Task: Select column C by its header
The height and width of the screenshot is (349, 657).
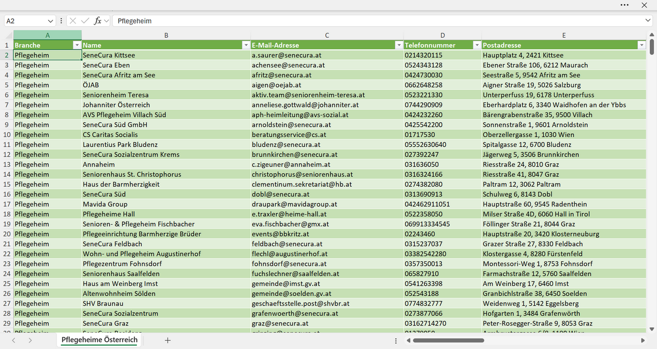Action: [x=327, y=35]
